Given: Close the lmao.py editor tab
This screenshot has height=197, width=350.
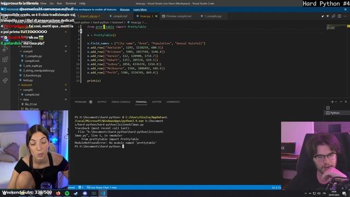Looking at the screenshot, I should point(156,16).
